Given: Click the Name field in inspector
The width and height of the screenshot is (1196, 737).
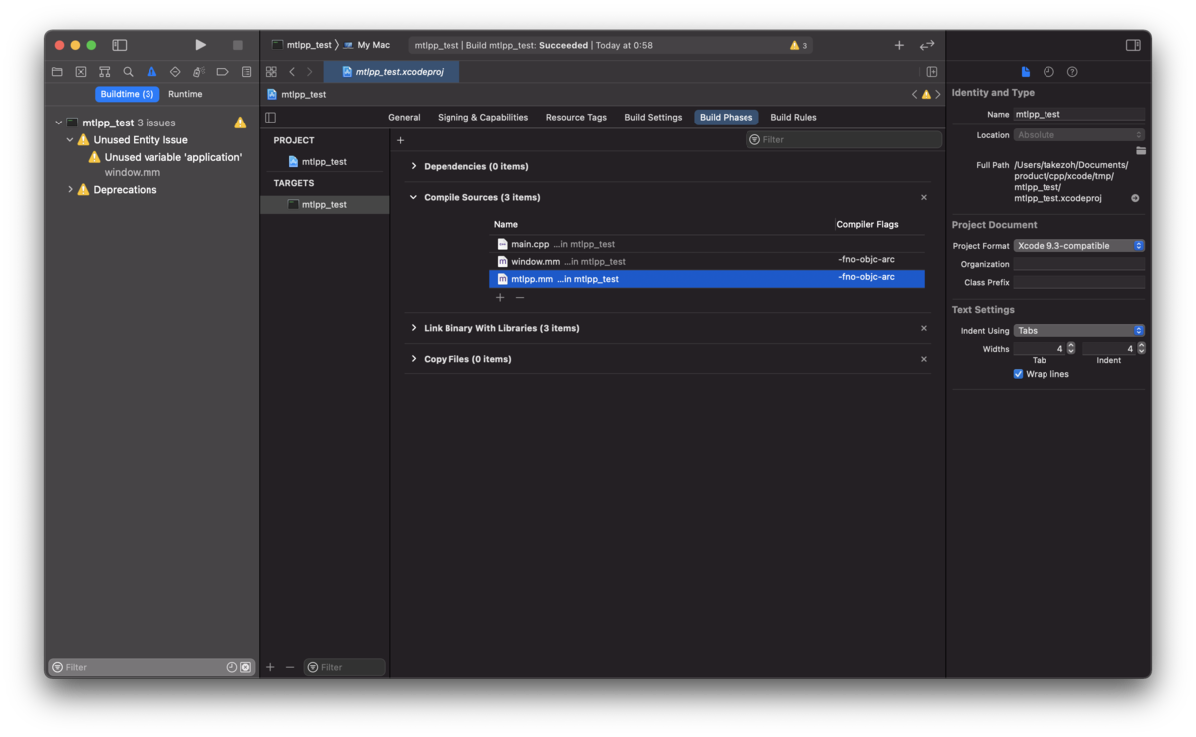Looking at the screenshot, I should pos(1079,114).
